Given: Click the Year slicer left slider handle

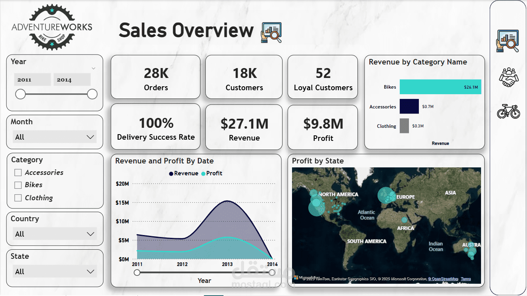Looking at the screenshot, I should pyautogui.click(x=20, y=94).
